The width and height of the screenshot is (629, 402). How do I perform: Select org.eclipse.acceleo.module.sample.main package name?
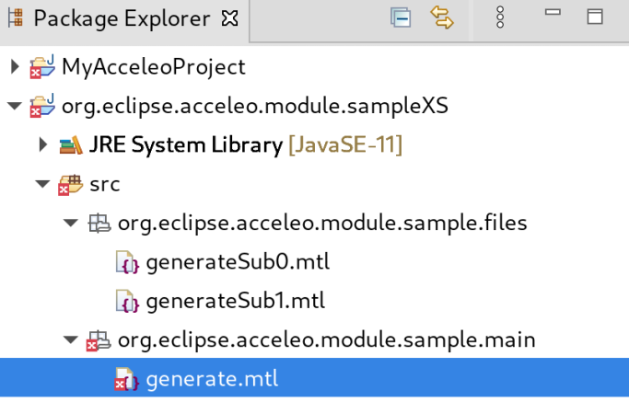327,340
